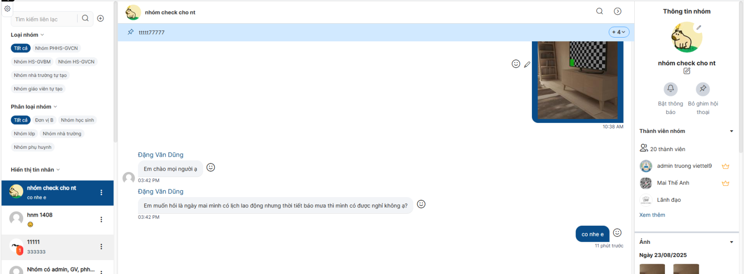
Task: Select the "Nhóm PHHS-GVCN" filter chip
Action: click(x=56, y=48)
